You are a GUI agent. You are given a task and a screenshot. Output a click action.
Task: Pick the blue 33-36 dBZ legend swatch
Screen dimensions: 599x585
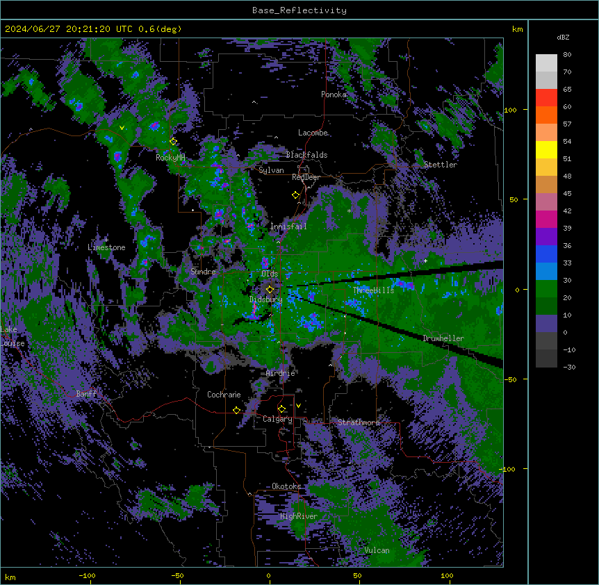tap(546, 254)
